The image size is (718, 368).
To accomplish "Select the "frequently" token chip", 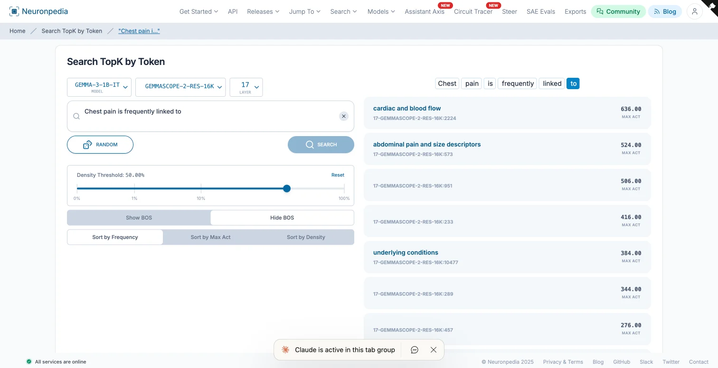I will point(517,83).
